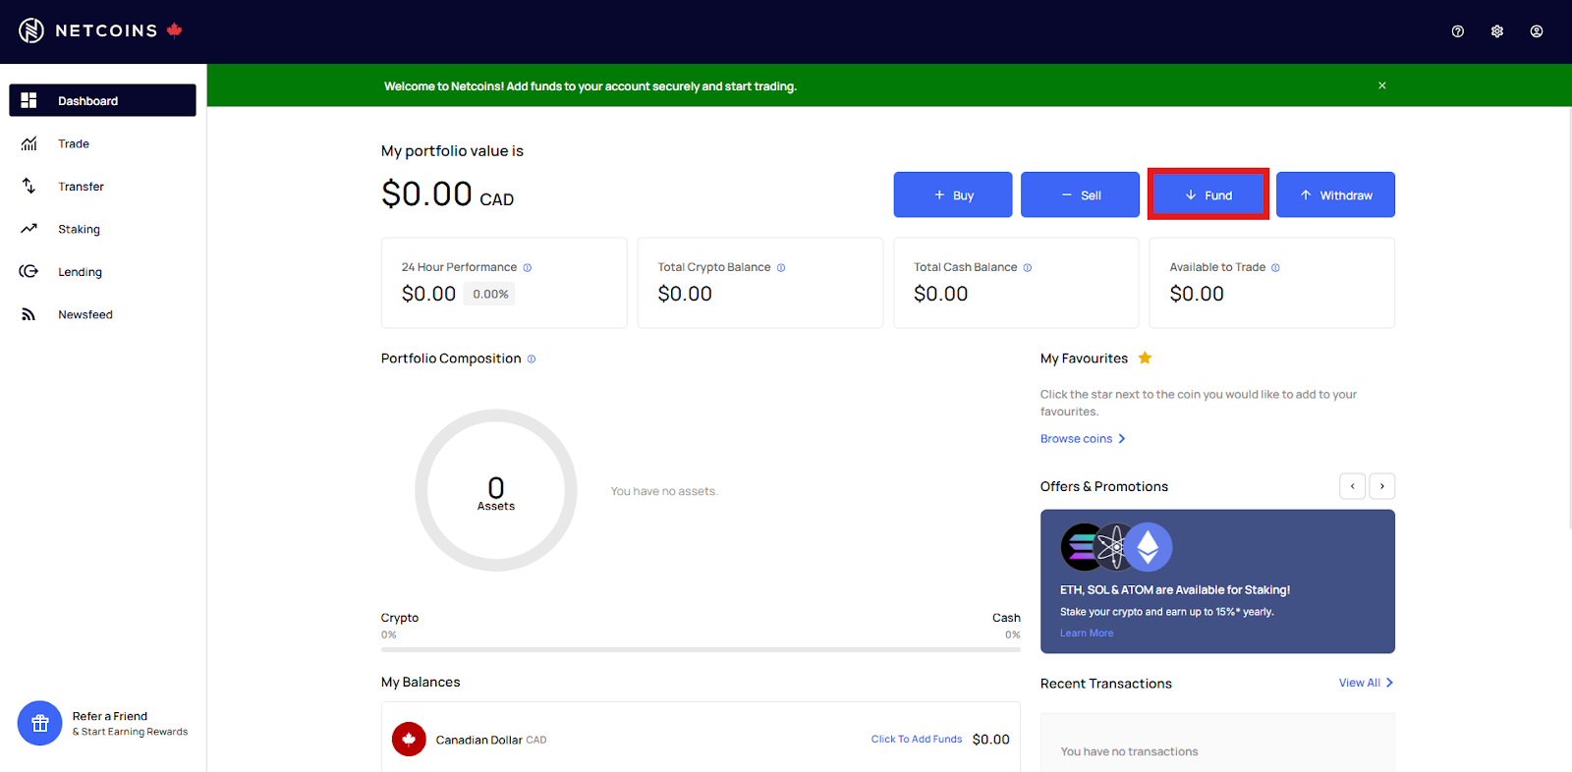
Task: Open the help question mark icon
Action: pyautogui.click(x=1458, y=31)
